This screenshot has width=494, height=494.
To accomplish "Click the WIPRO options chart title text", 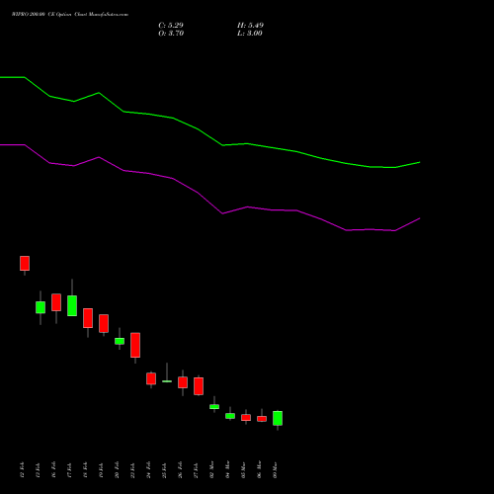I will click(x=70, y=15).
